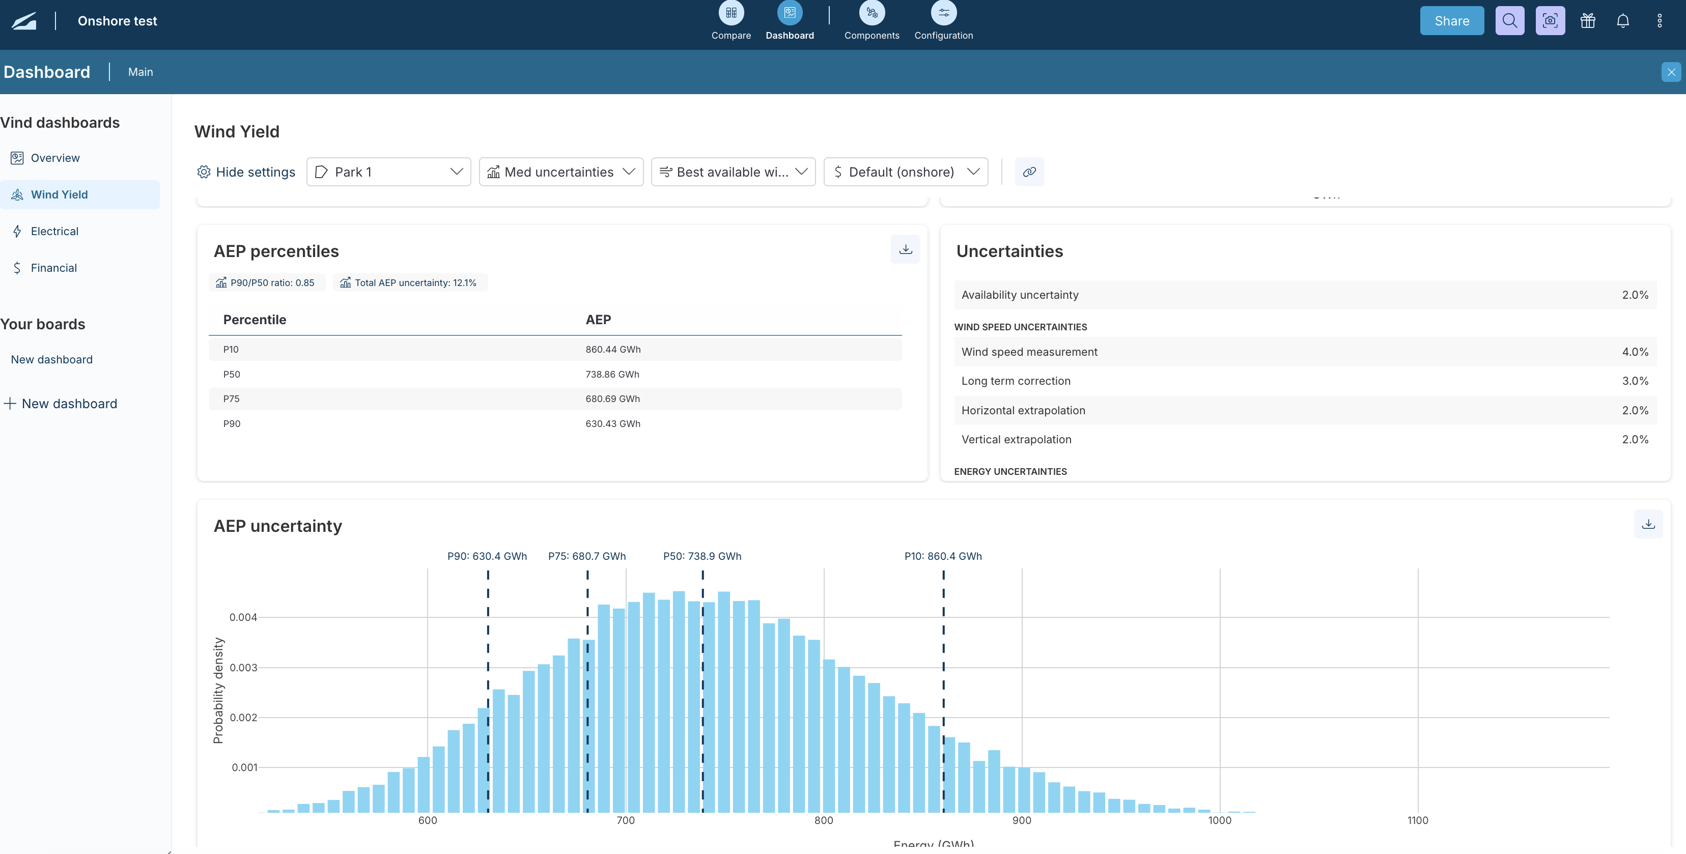Click the screenshot capture icon
This screenshot has width=1686, height=854.
point(1550,21)
